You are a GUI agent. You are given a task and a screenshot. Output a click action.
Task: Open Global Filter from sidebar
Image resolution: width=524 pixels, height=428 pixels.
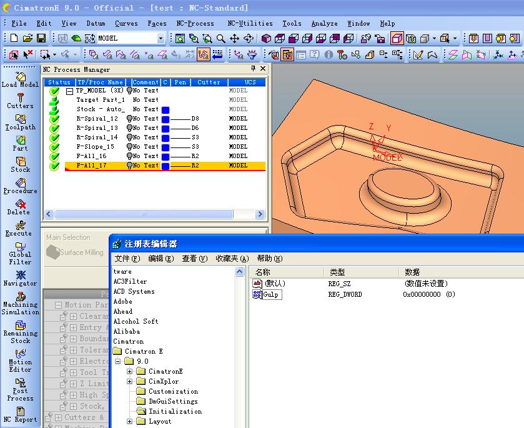click(x=20, y=254)
